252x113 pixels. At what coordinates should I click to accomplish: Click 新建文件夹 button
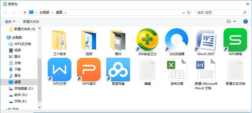pos(31,21)
